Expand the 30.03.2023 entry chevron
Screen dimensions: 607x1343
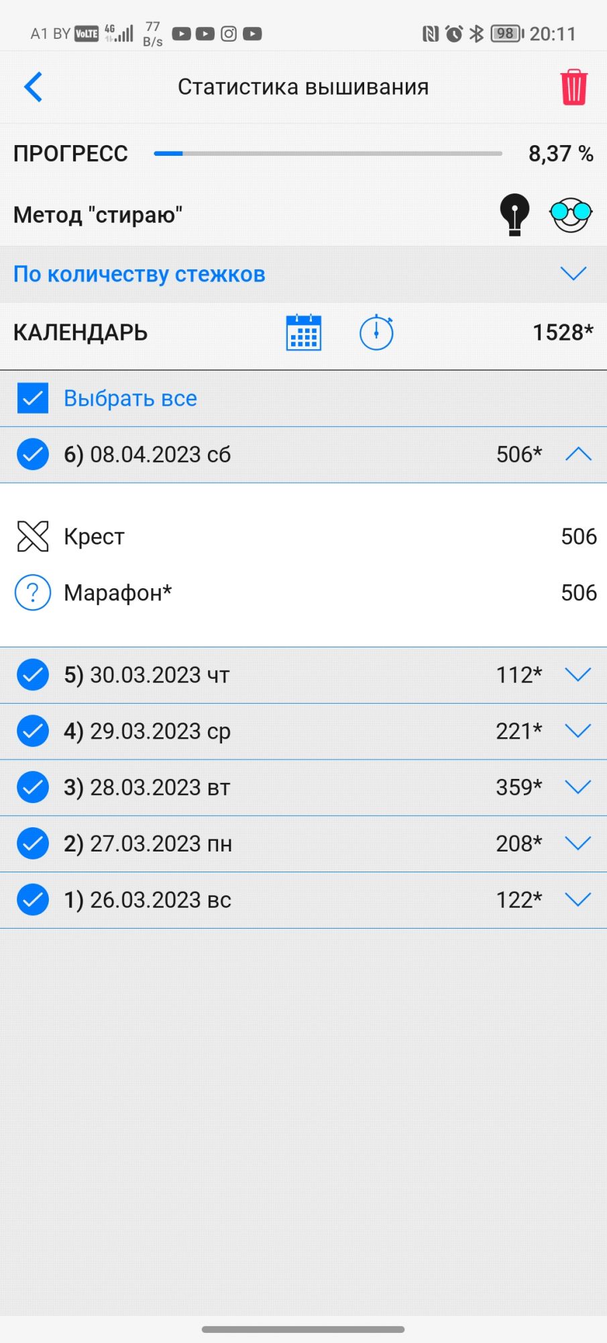578,675
